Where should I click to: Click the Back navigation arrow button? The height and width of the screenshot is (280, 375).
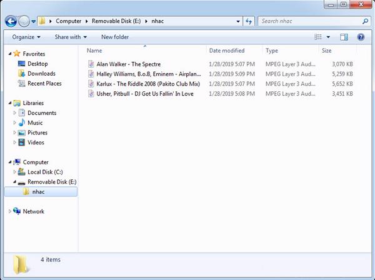pyautogui.click(x=11, y=21)
